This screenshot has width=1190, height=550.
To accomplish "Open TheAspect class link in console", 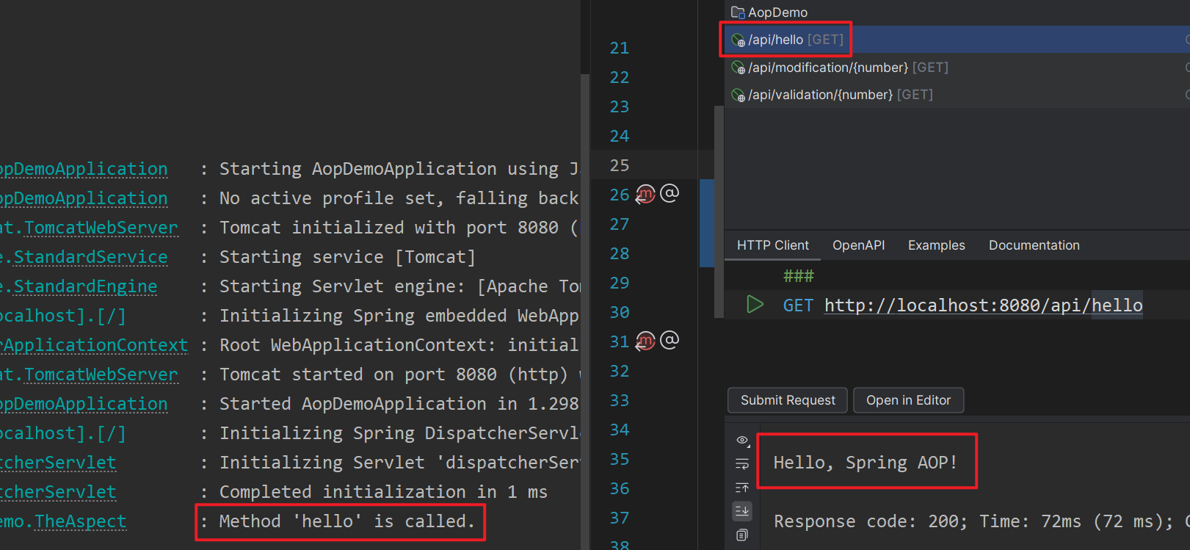I will click(80, 521).
